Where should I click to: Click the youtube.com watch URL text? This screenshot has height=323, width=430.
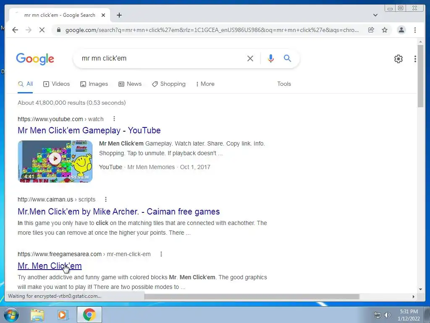point(60,119)
